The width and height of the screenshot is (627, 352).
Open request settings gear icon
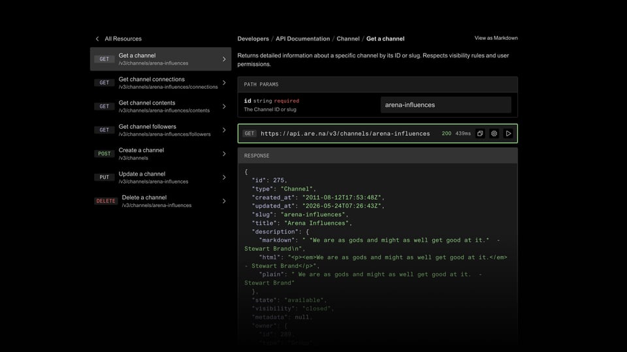coord(494,134)
